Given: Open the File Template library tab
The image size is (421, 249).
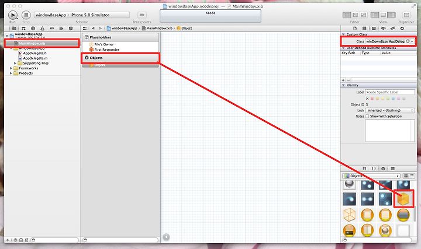Looking at the screenshot, I should point(364,169).
